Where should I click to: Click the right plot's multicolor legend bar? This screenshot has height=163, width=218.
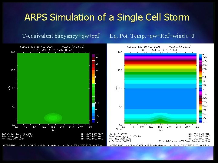(200, 88)
